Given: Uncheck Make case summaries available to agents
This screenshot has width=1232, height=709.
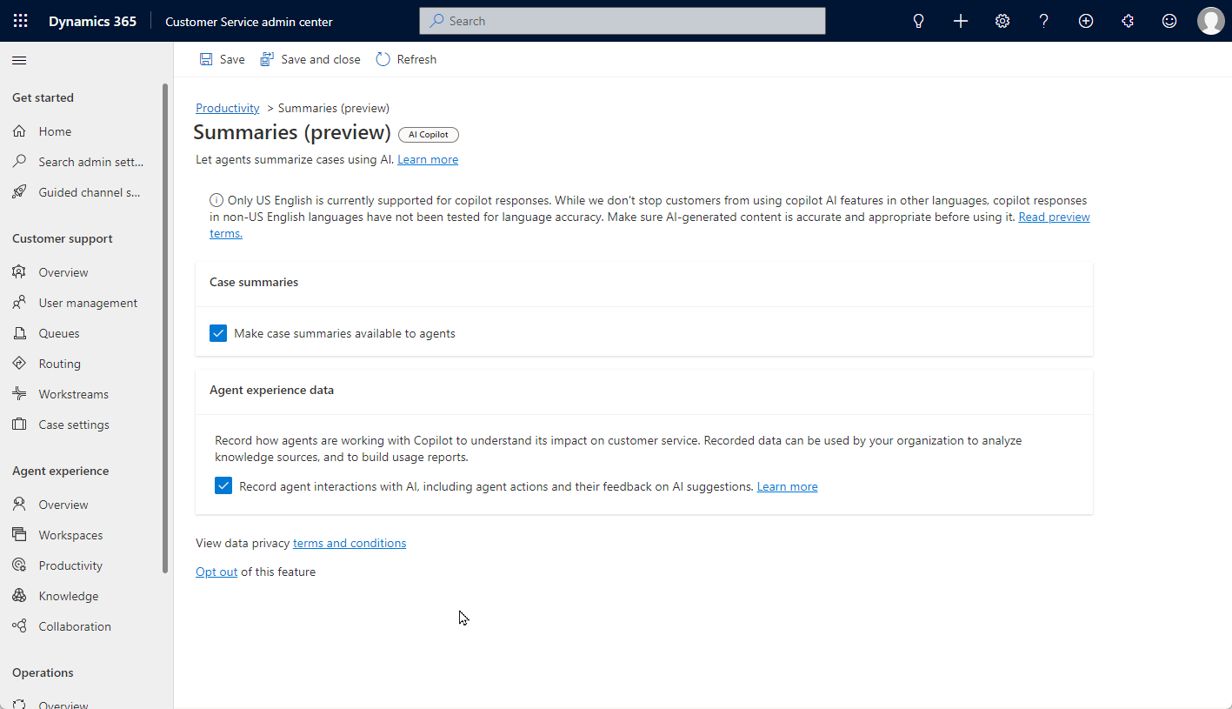Looking at the screenshot, I should click(x=218, y=333).
